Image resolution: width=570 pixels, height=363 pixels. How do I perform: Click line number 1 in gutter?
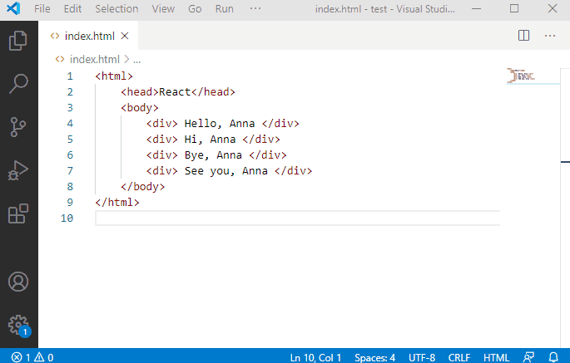click(x=70, y=76)
